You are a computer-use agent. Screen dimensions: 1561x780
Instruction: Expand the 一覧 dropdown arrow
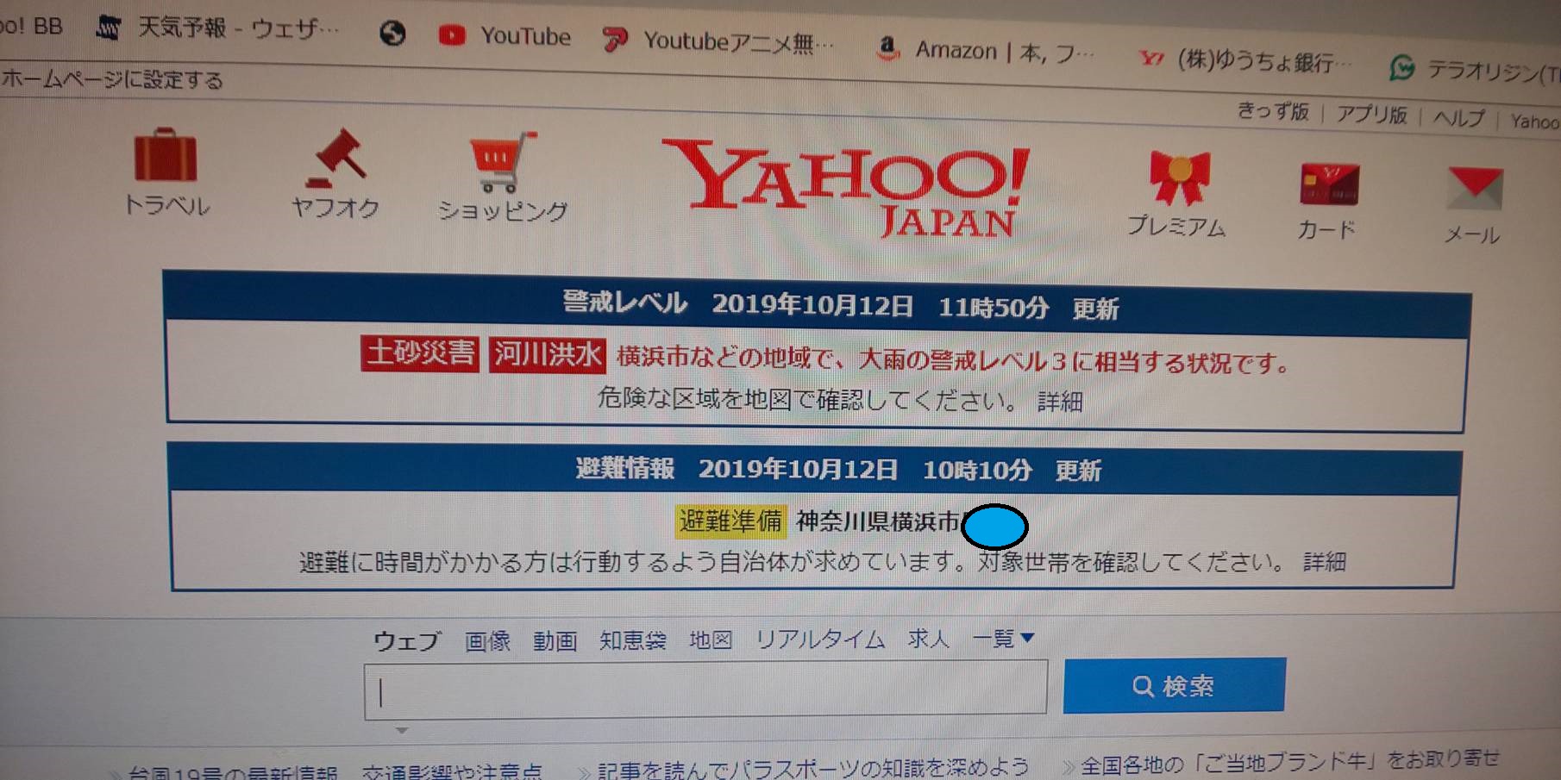click(1027, 638)
